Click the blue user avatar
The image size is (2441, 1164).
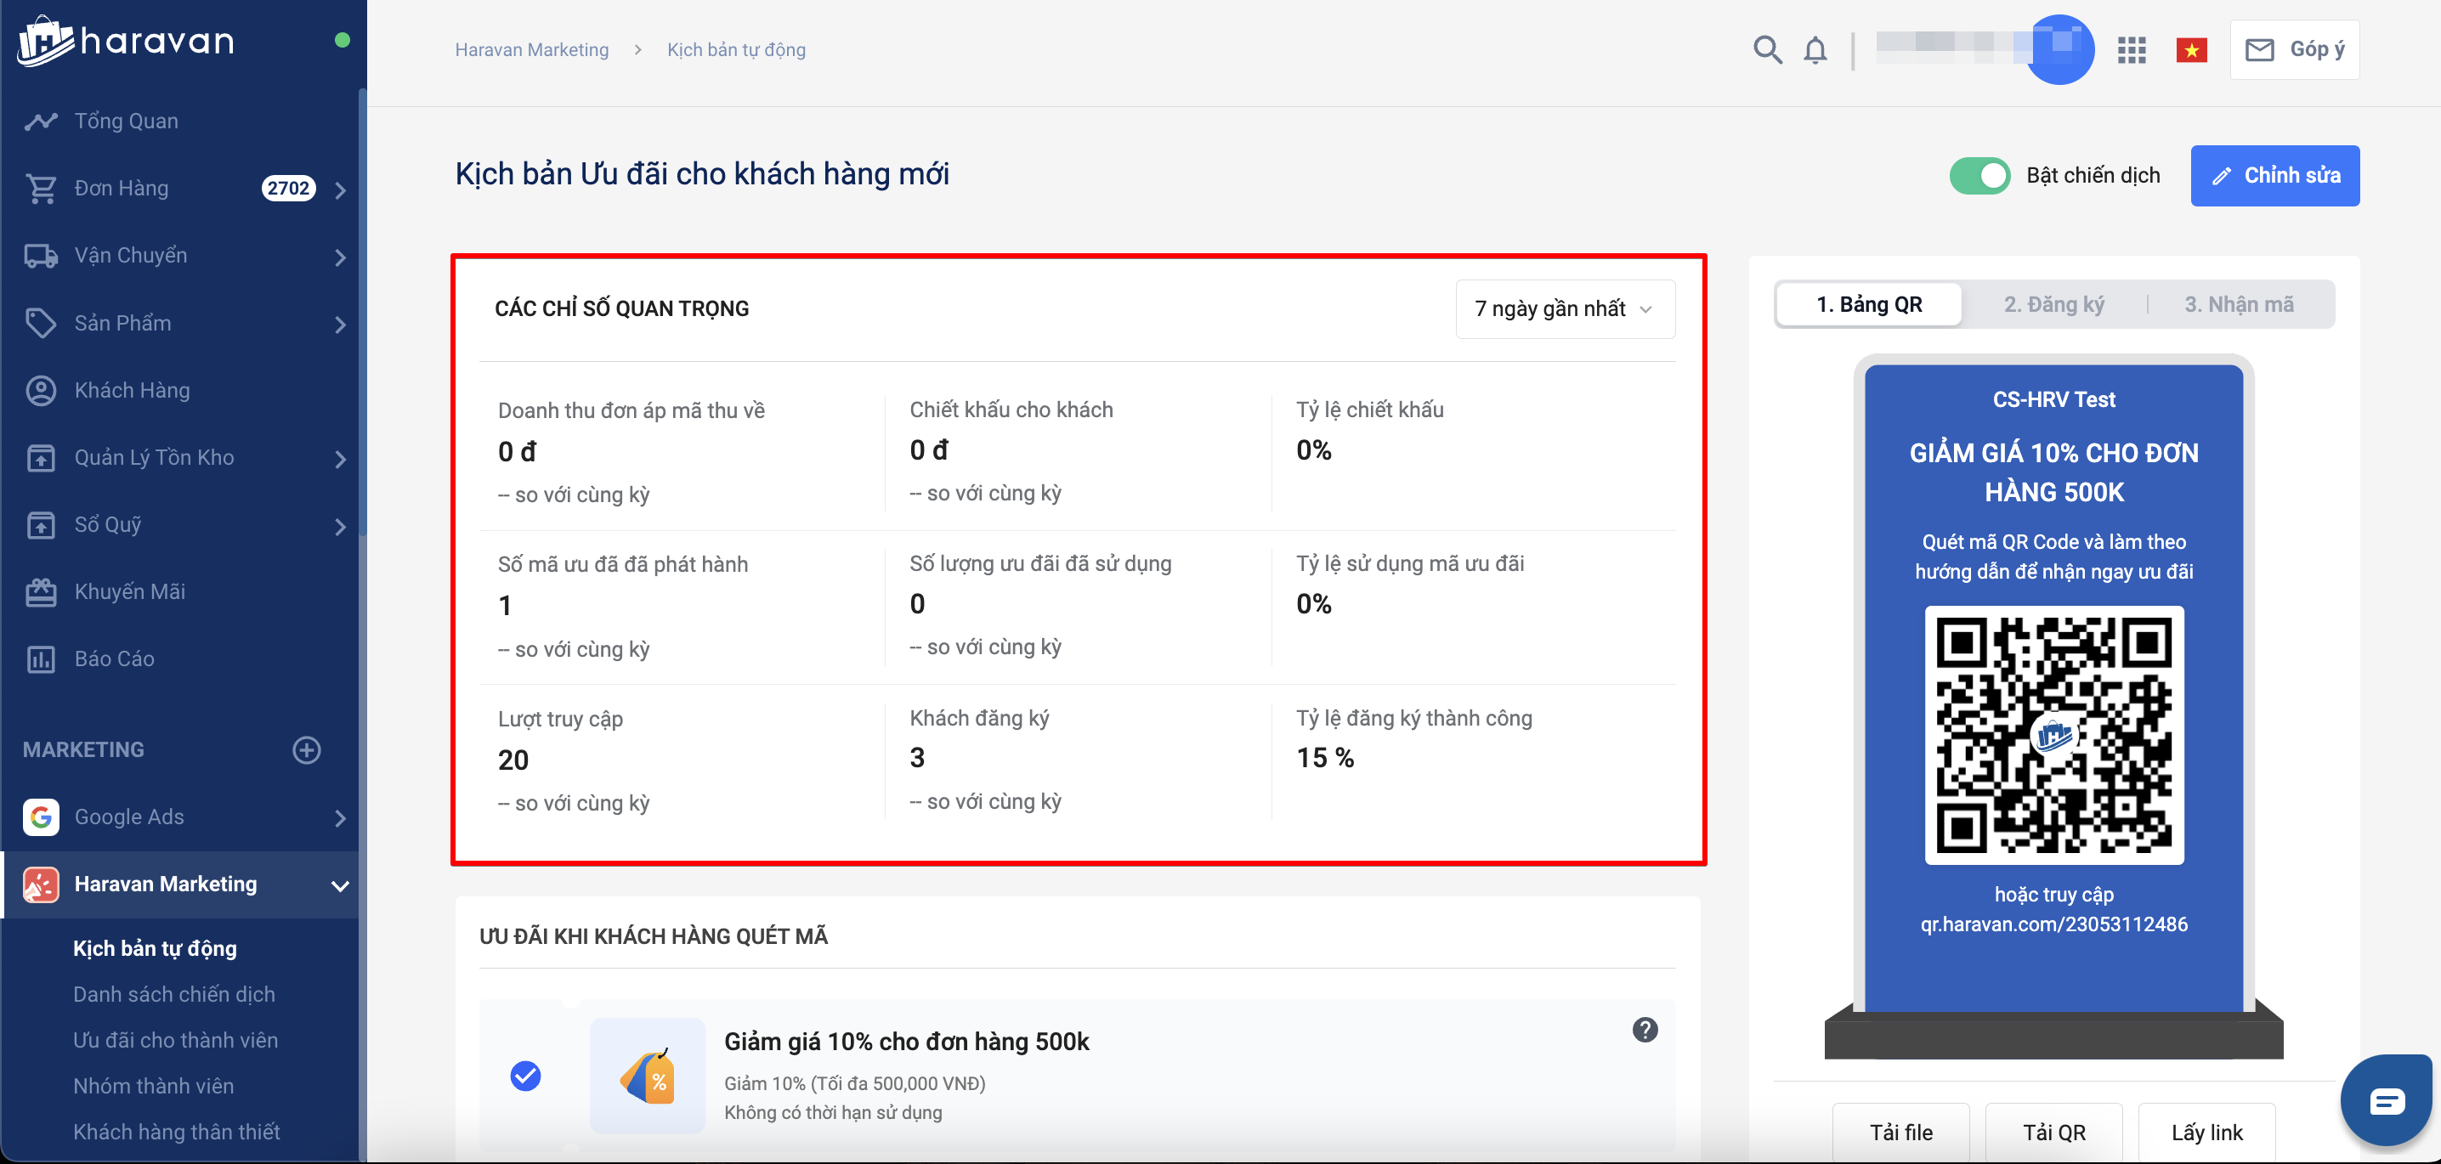[2059, 49]
